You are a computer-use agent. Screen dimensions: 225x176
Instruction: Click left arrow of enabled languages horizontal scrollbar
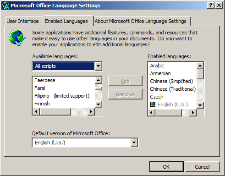(x=152, y=113)
